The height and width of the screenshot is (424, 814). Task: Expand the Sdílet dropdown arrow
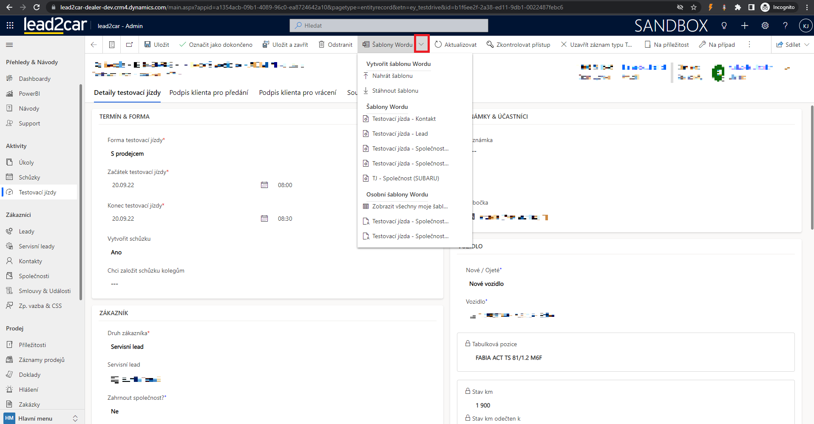coord(807,45)
